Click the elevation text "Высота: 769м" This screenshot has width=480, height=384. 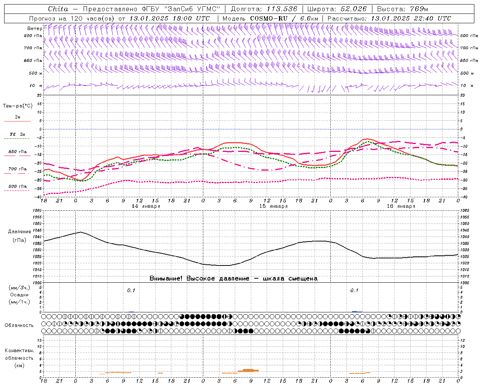coord(402,9)
